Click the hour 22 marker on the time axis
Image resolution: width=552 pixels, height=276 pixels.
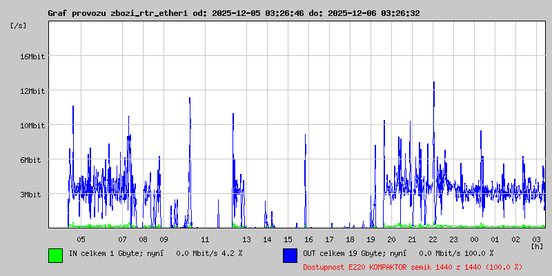(x=433, y=239)
